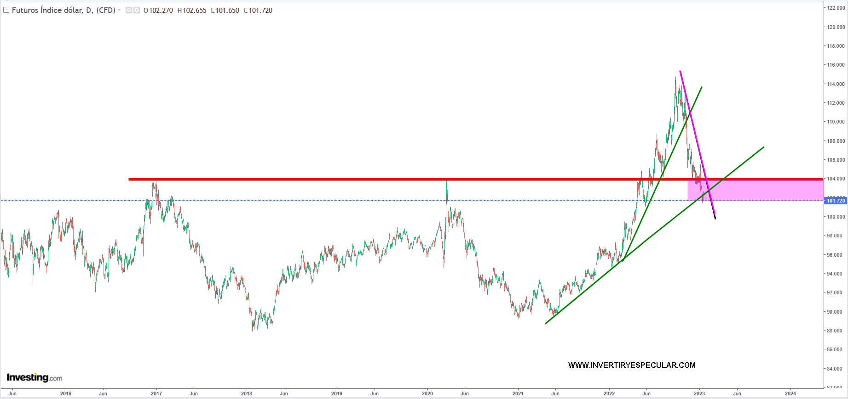Select the pink shaded rectangle zone
Image resolution: width=848 pixels, height=399 pixels.
point(773,191)
